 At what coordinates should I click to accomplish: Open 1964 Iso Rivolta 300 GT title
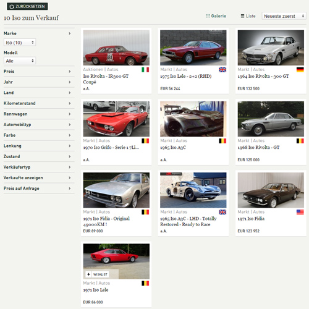pyautogui.click(x=263, y=76)
